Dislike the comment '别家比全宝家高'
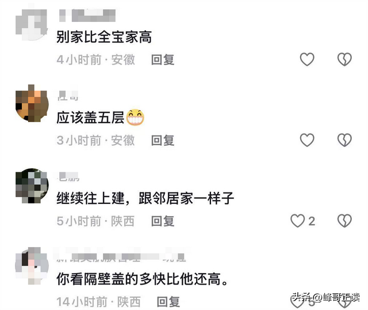This screenshot has height=310, width=368. pos(344,59)
